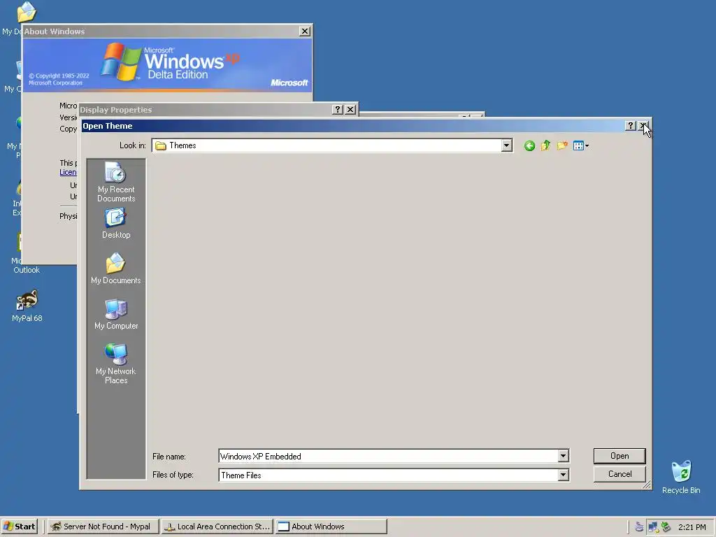716x537 pixels.
Task: Switch to About Windows taskbar button
Action: click(331, 527)
